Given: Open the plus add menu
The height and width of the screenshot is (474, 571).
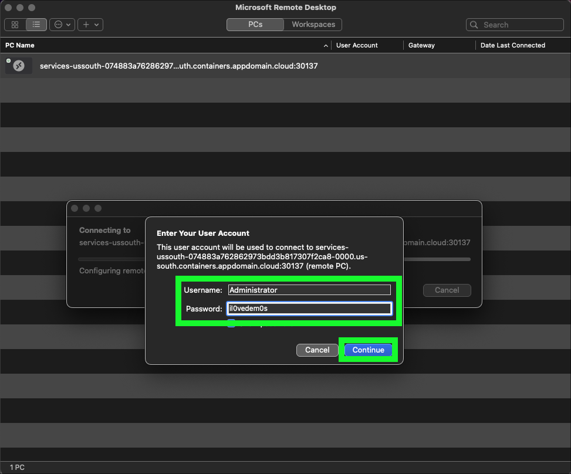Looking at the screenshot, I should click(x=90, y=25).
